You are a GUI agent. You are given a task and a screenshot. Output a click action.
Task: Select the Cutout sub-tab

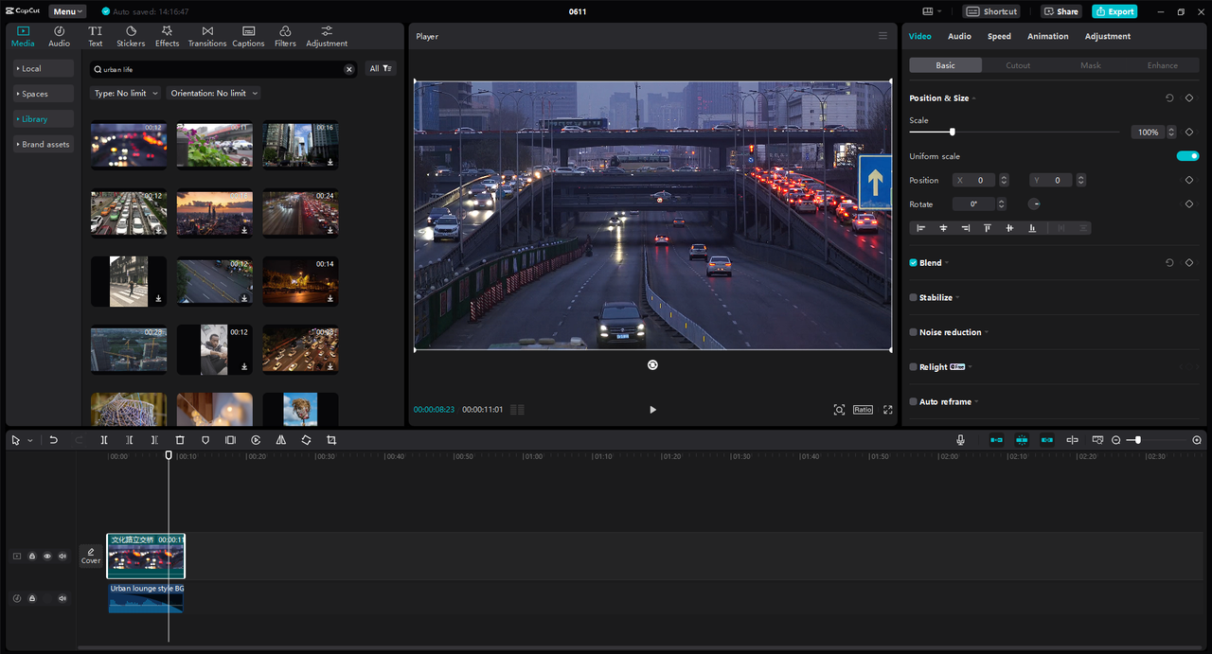(1018, 65)
